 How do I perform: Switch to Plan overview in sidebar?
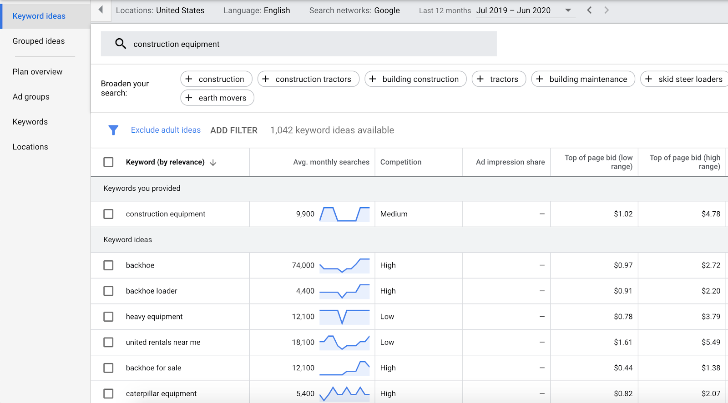[x=37, y=72]
